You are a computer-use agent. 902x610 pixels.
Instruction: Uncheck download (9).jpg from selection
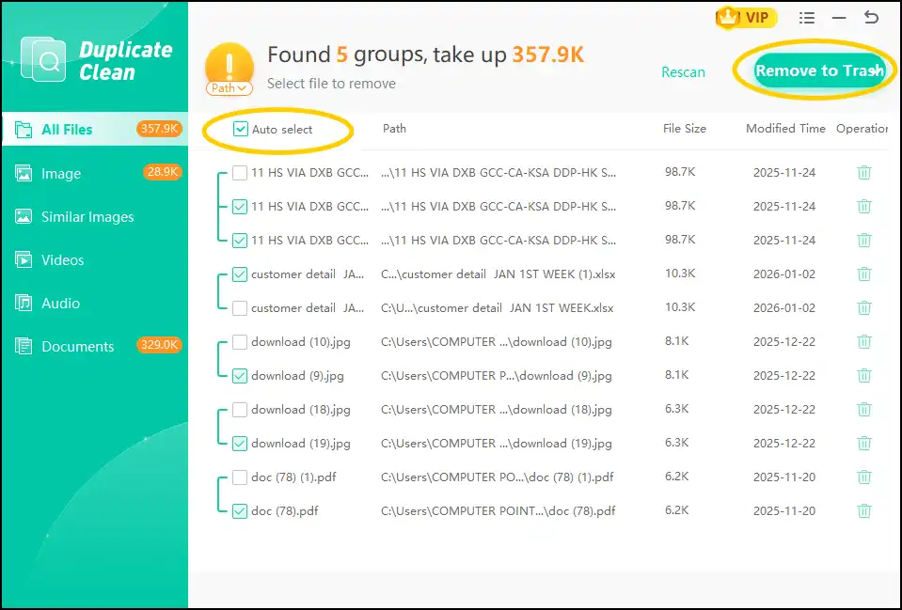point(240,375)
